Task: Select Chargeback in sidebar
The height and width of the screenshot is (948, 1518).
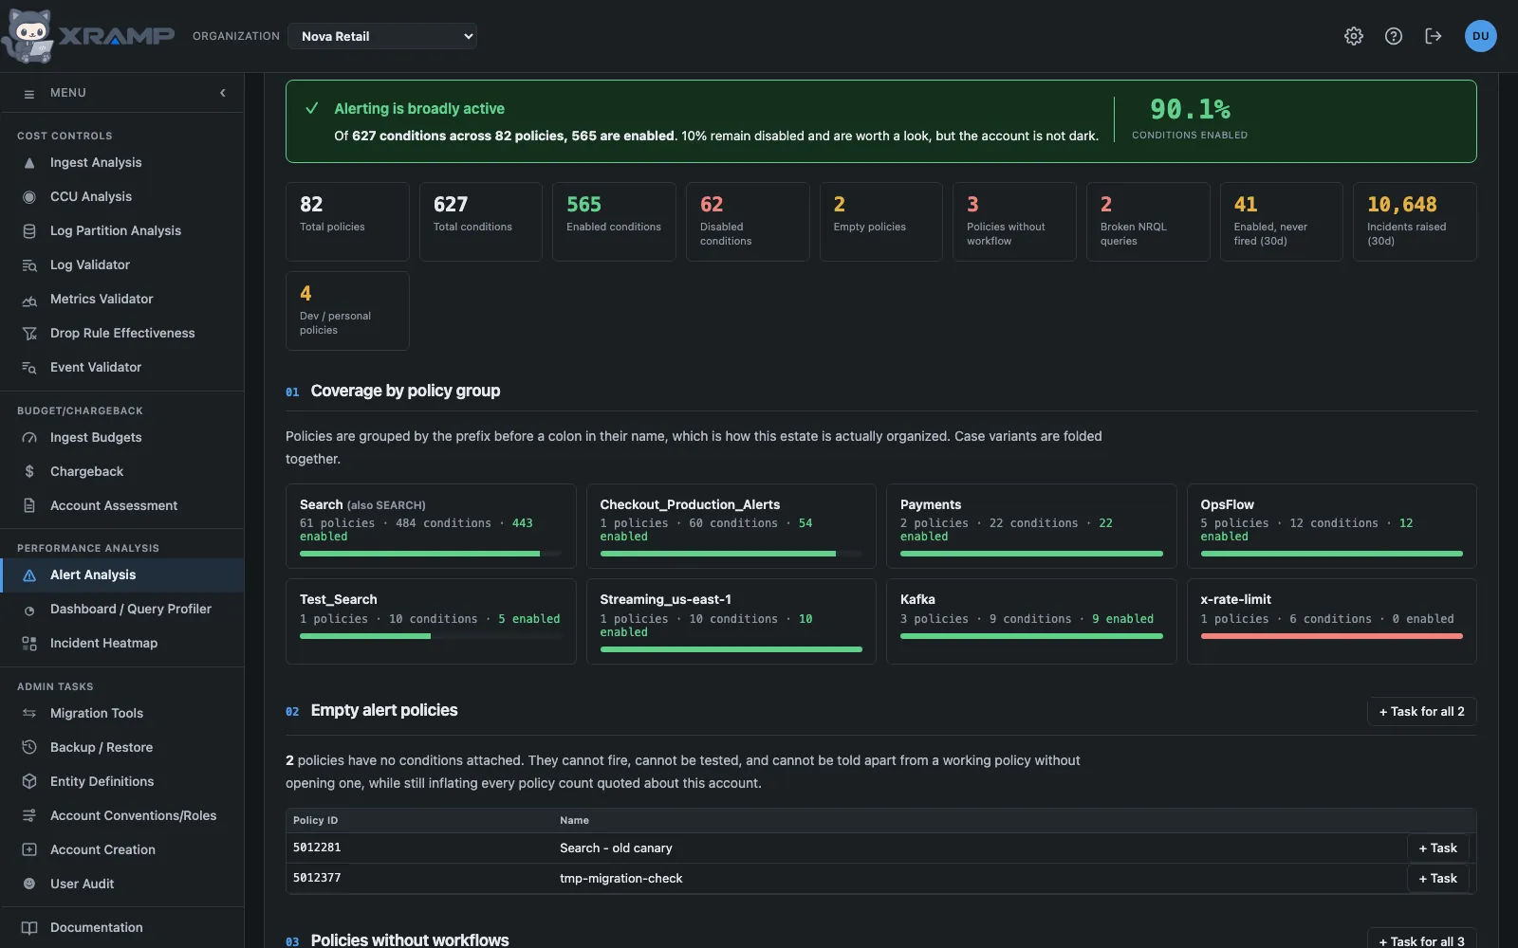Action: (x=121, y=472)
